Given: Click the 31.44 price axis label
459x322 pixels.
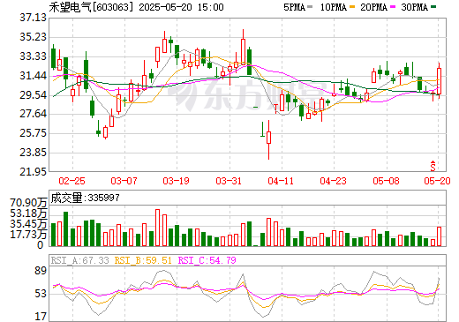Looking at the screenshot, I should 33,76.
